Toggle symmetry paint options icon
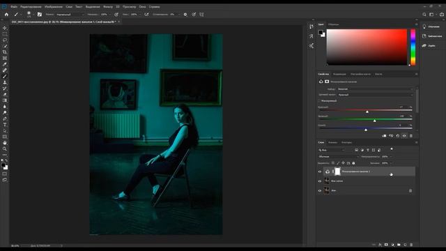The image size is (446, 251). point(201,14)
